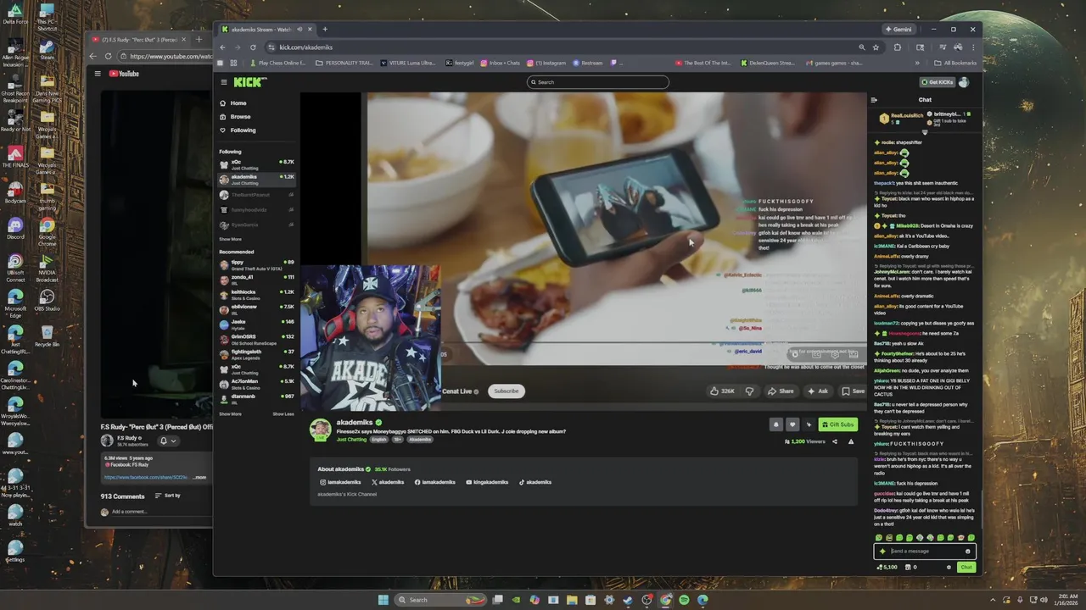This screenshot has width=1086, height=610.
Task: Click the 326K like button
Action: pos(722,391)
